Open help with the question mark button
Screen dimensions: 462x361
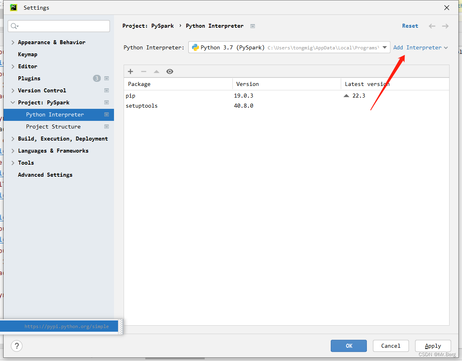point(17,346)
